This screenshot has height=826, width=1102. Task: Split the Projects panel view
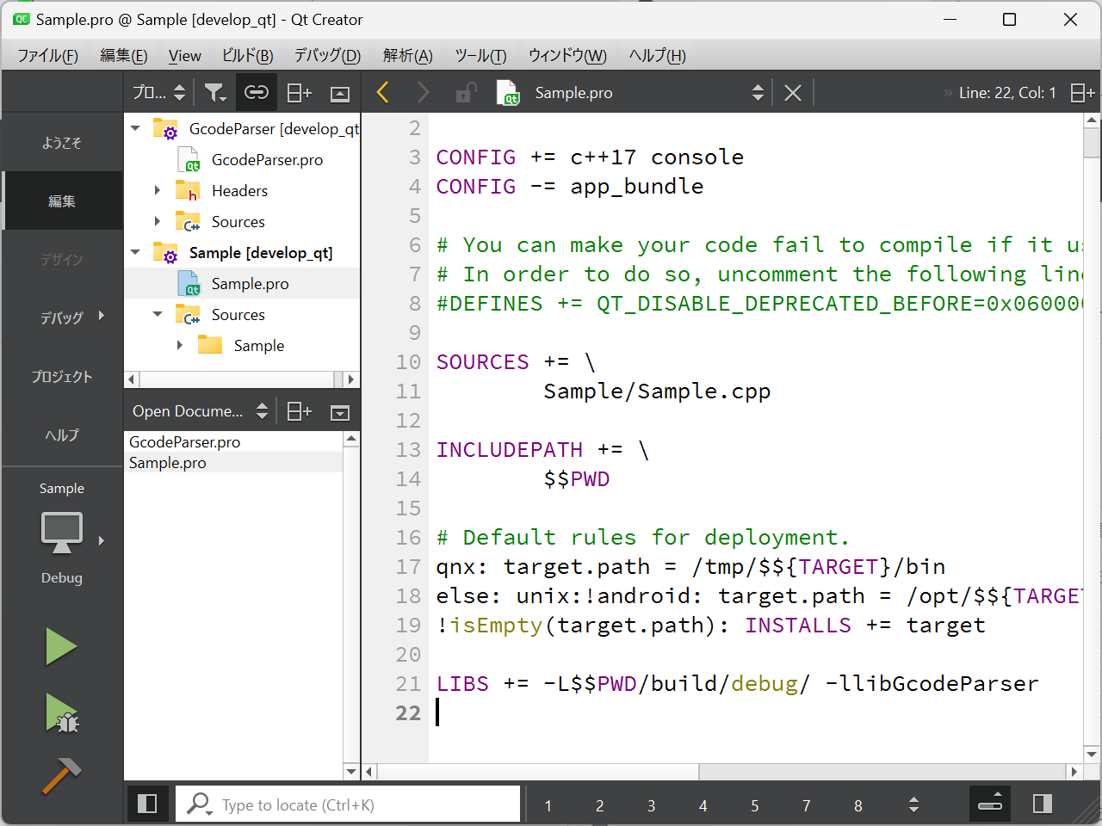299,92
